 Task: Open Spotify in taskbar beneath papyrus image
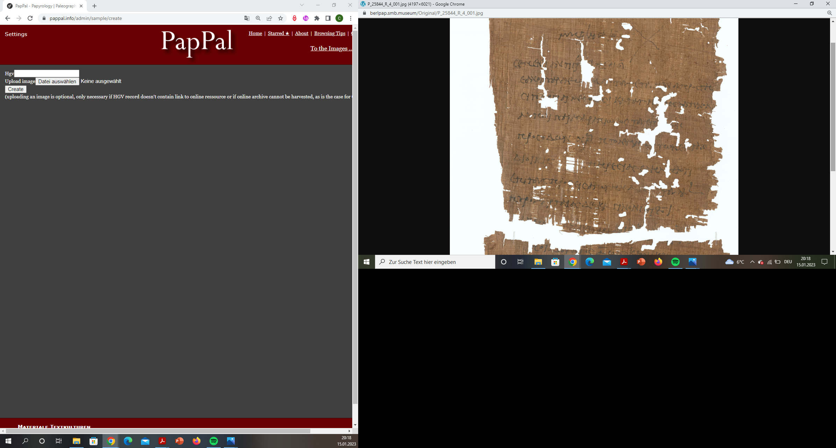[x=675, y=262]
